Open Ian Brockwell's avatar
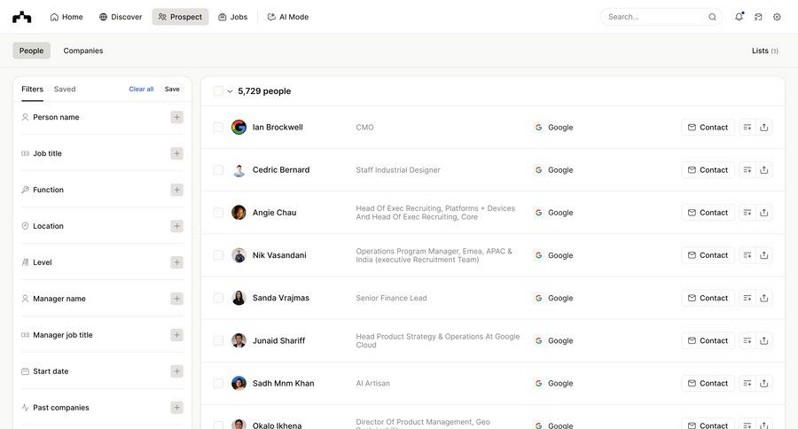 pos(239,128)
